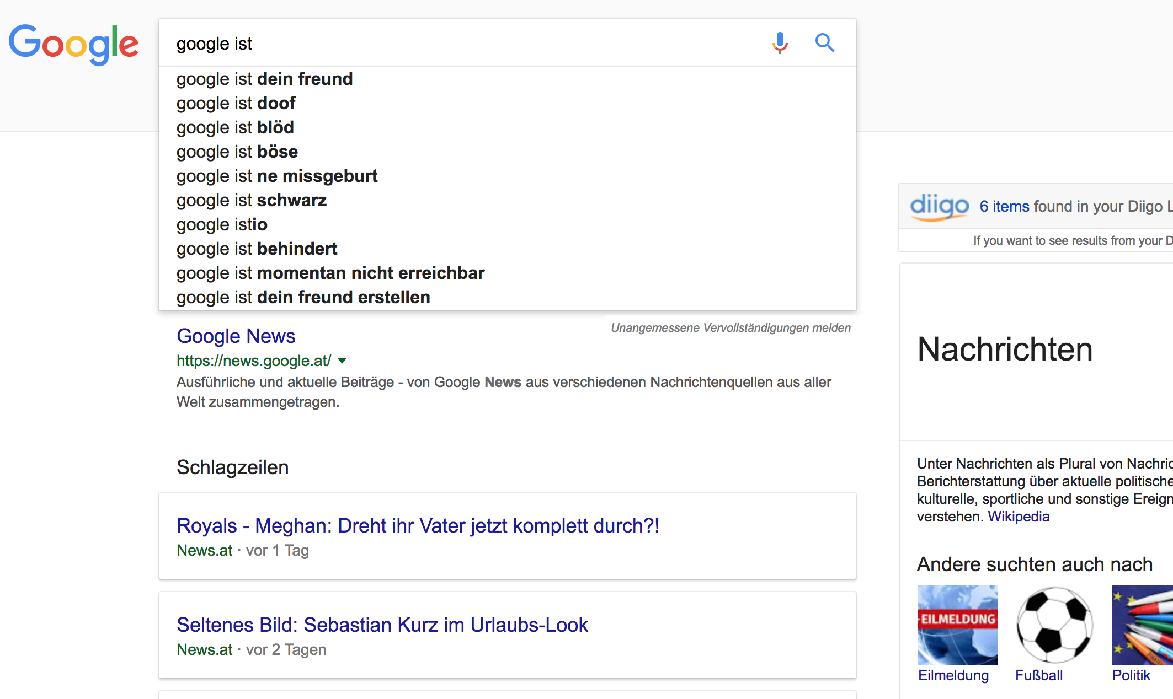
Task: Click the Google logo
Action: click(73, 44)
